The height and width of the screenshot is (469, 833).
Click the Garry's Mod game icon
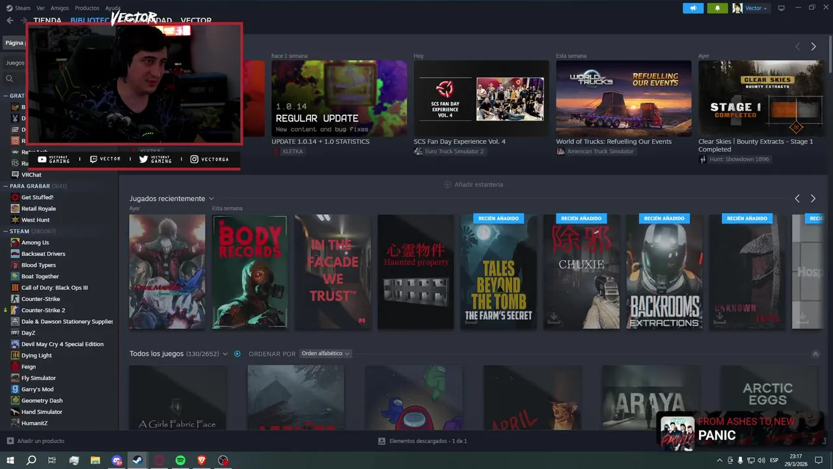click(15, 389)
